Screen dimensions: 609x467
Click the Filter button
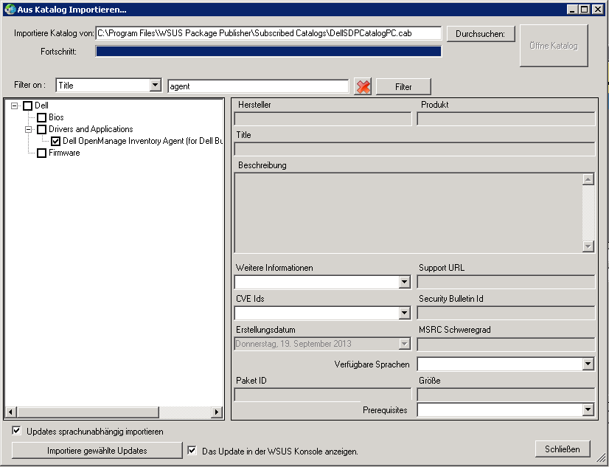click(x=403, y=86)
